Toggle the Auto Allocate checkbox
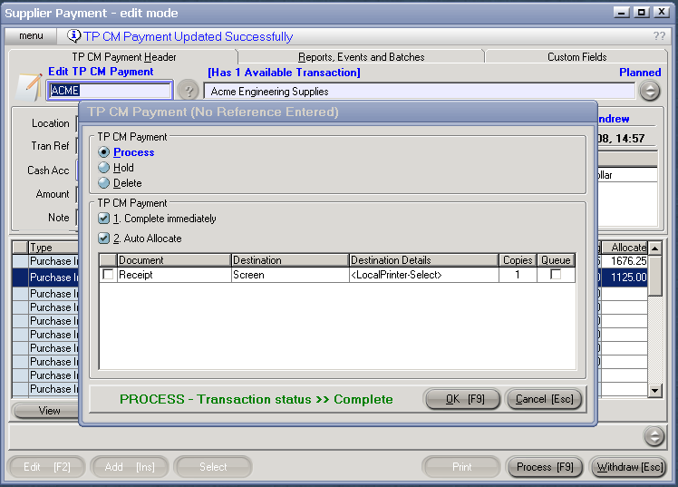678x487 pixels. [x=103, y=238]
